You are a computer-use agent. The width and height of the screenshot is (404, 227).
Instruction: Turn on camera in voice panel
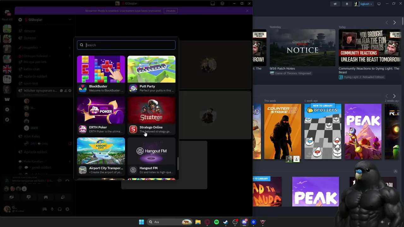(11, 197)
